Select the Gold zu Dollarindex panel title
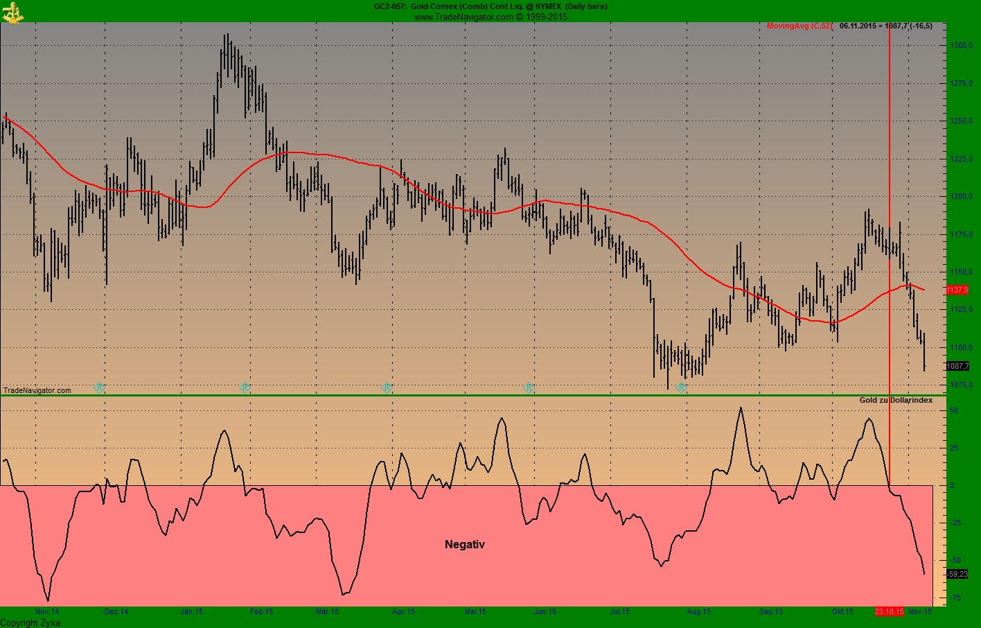981x628 pixels. (x=895, y=400)
